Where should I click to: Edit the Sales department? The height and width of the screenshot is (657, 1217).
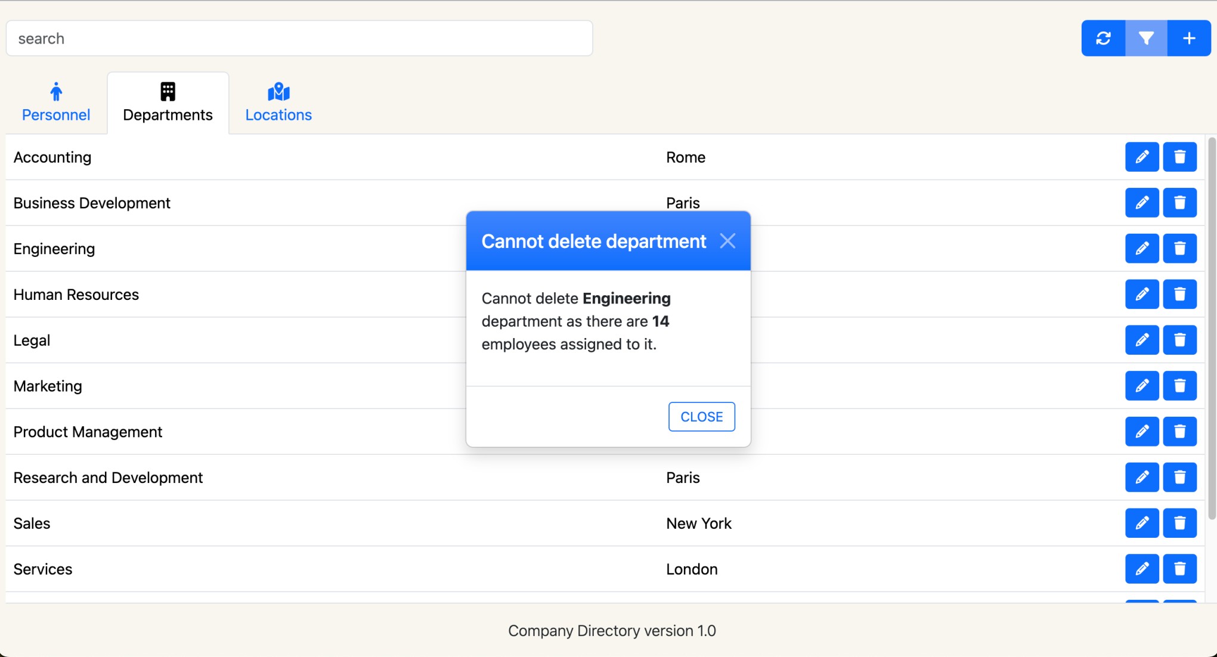tap(1141, 523)
